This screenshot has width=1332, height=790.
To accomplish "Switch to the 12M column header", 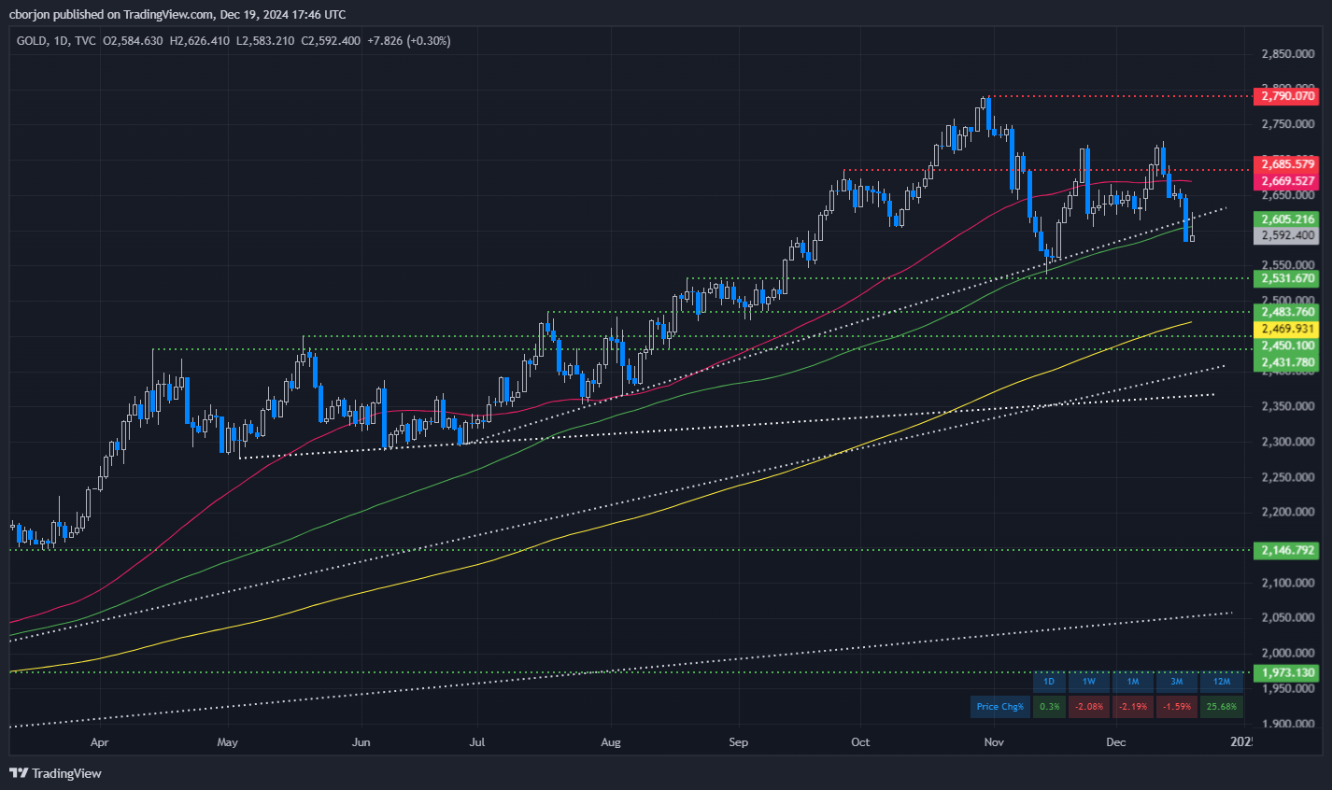I will point(1222,682).
